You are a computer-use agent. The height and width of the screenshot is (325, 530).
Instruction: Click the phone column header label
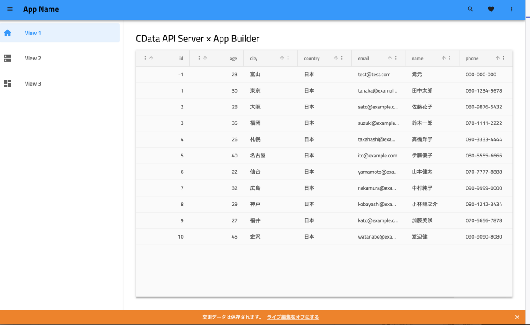pyautogui.click(x=472, y=59)
